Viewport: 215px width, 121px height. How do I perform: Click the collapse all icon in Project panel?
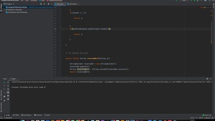(44, 4)
